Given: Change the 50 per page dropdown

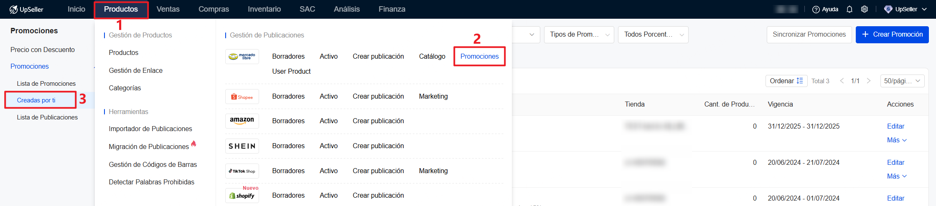Looking at the screenshot, I should (x=902, y=81).
